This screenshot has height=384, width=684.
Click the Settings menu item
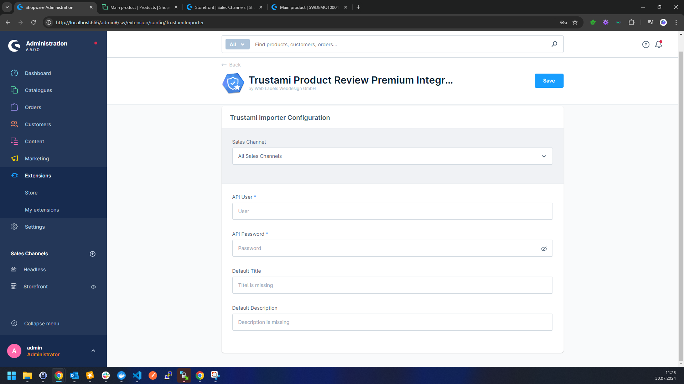tap(35, 226)
